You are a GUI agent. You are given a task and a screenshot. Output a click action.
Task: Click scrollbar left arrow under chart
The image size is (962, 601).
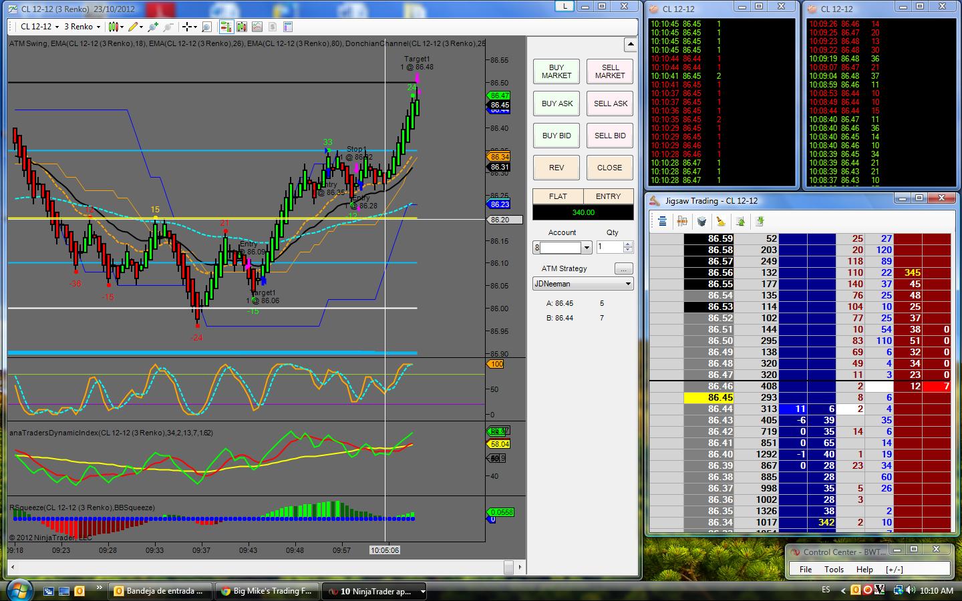[12, 568]
